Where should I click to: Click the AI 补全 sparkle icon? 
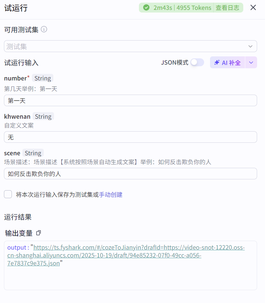(x=218, y=62)
